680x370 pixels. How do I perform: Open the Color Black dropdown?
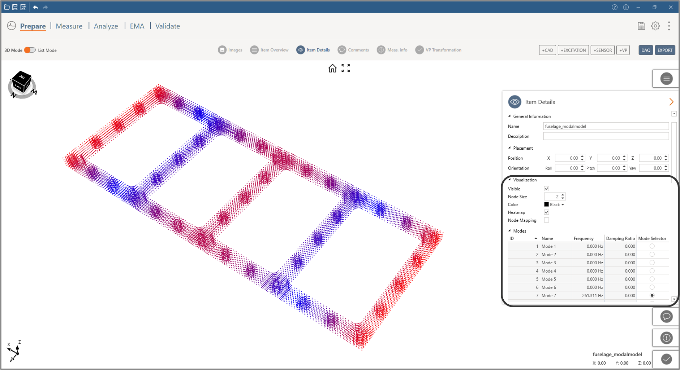pos(555,204)
